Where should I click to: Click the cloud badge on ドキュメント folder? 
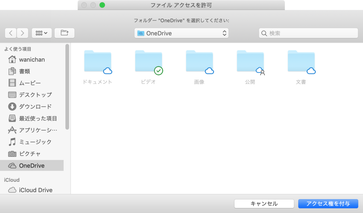coord(108,71)
